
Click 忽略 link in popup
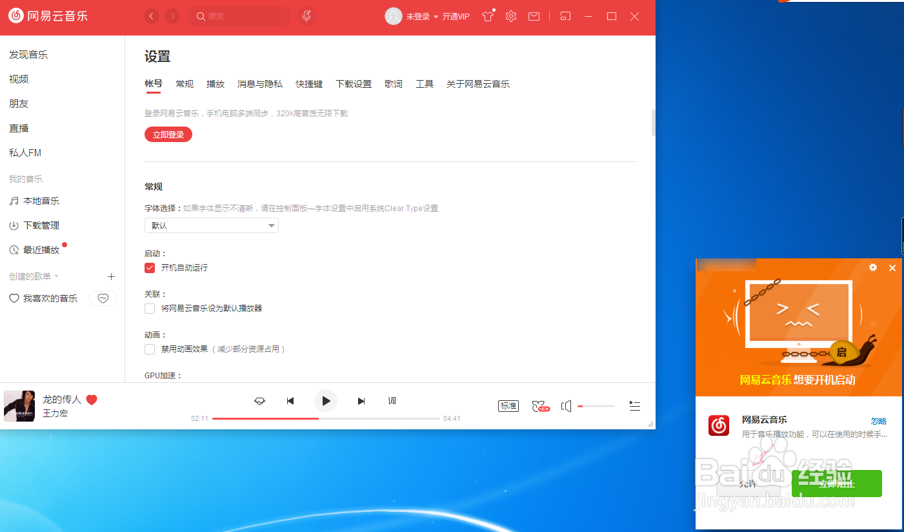tap(879, 421)
